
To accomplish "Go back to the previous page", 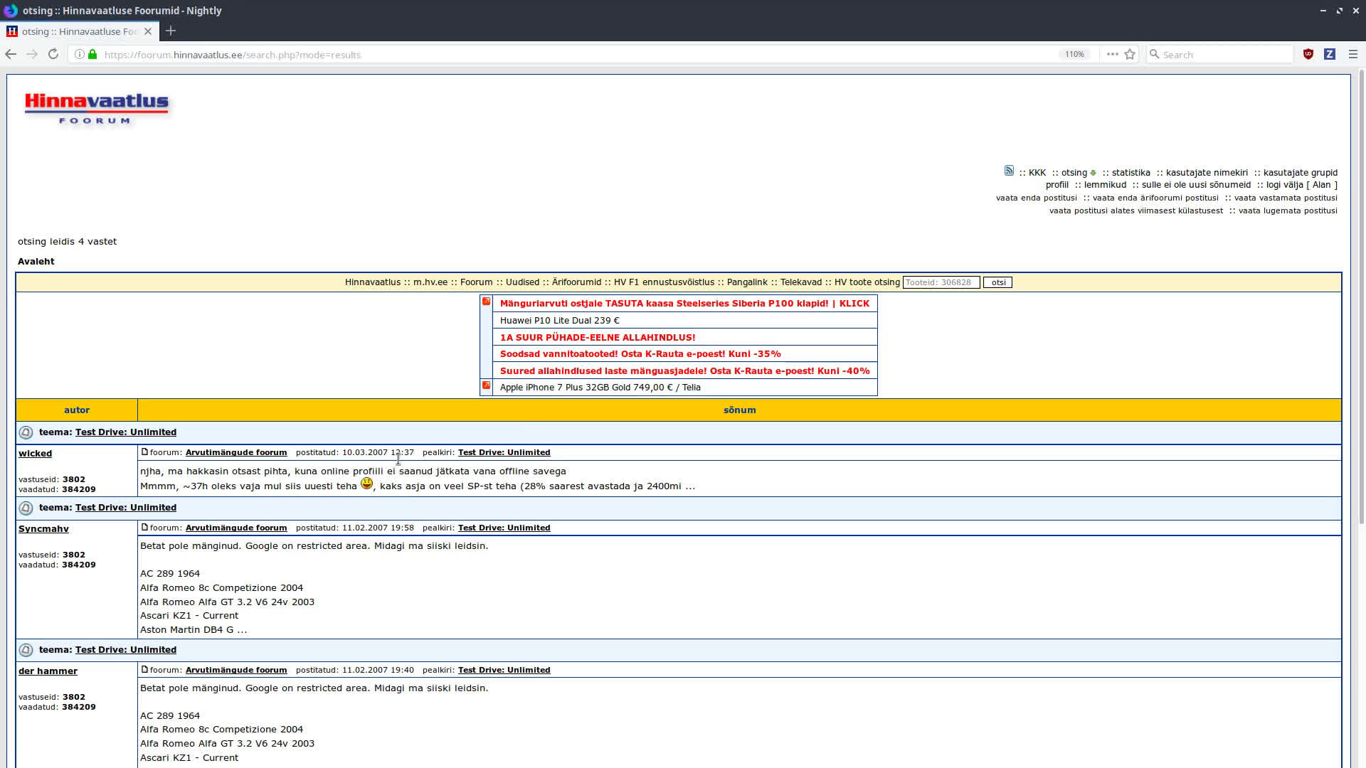I will point(11,54).
